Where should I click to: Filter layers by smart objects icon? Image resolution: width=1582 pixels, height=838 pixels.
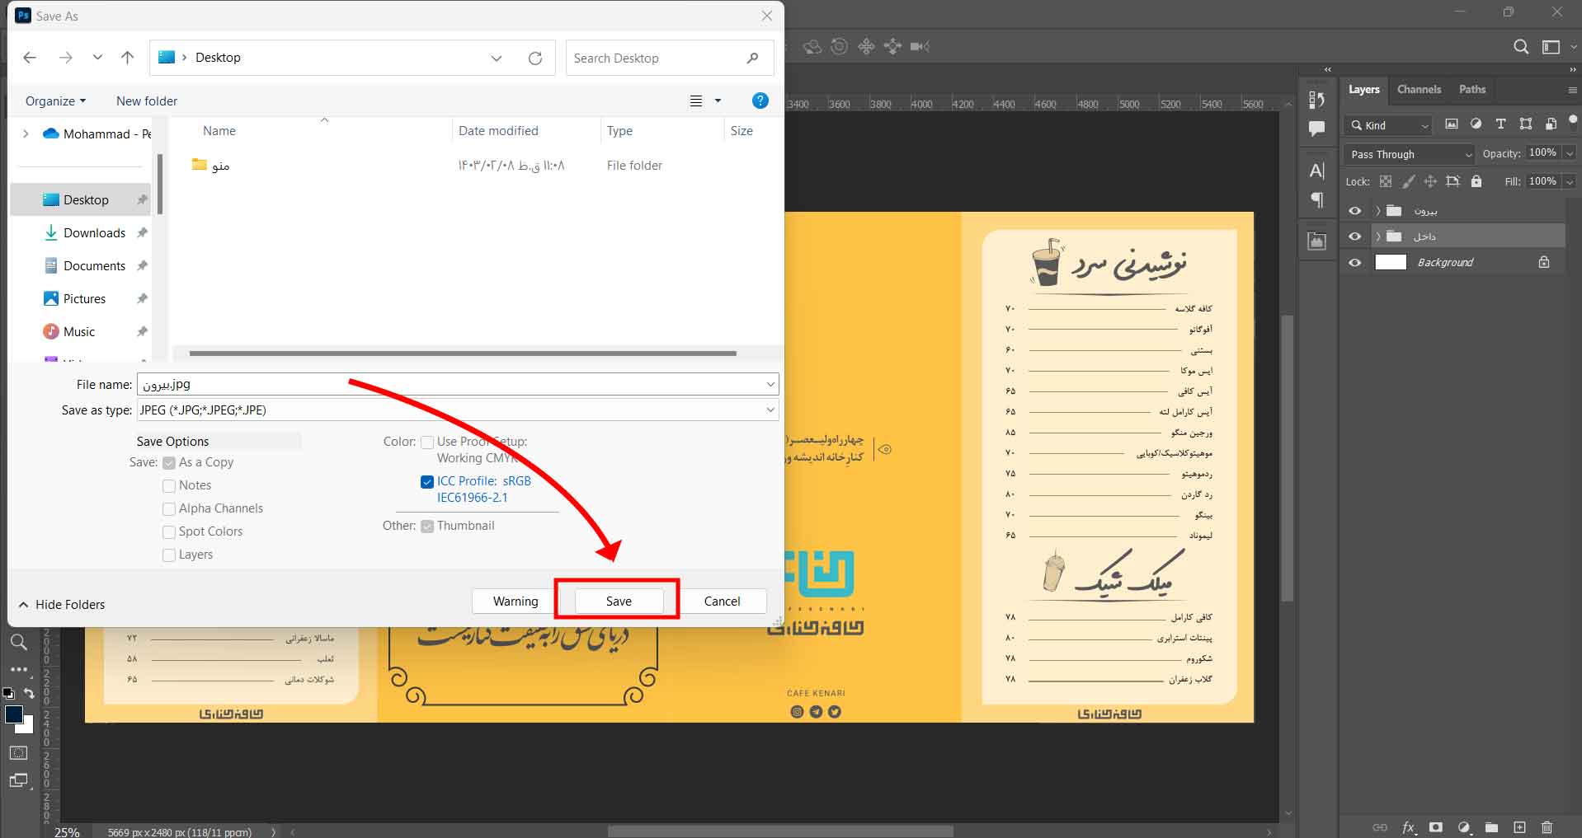click(x=1551, y=124)
